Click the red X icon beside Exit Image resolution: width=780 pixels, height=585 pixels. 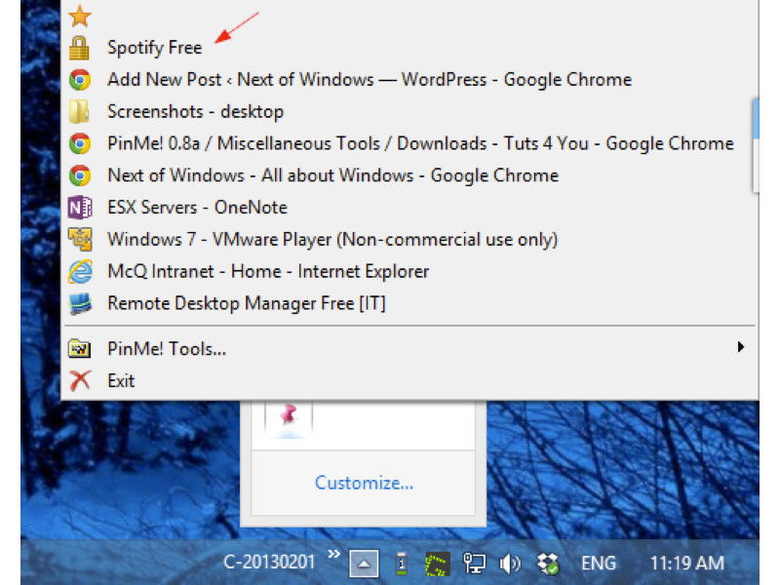80,380
